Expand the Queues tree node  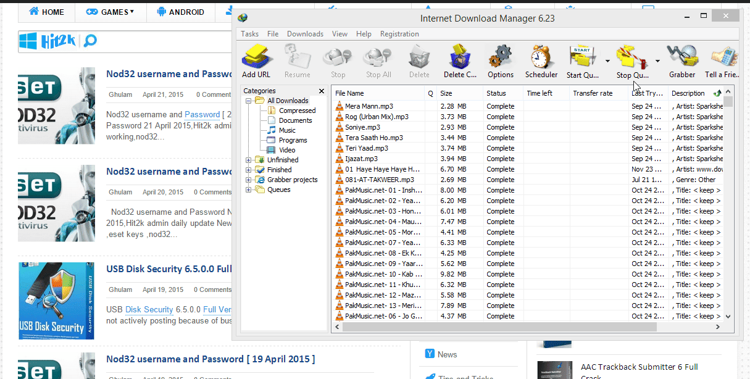click(249, 190)
